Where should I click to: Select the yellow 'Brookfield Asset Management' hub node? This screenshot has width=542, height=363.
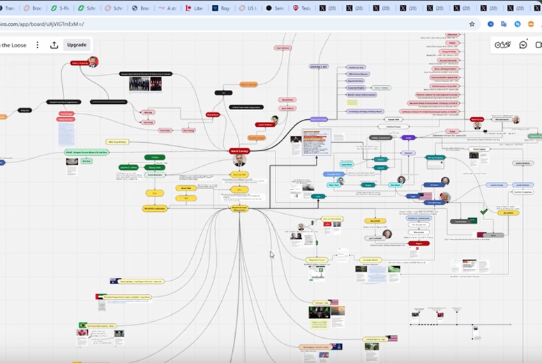pyautogui.click(x=239, y=208)
